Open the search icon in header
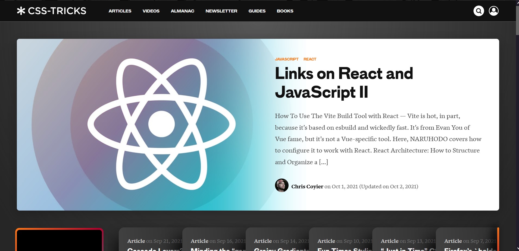This screenshot has width=519, height=251. [x=479, y=11]
